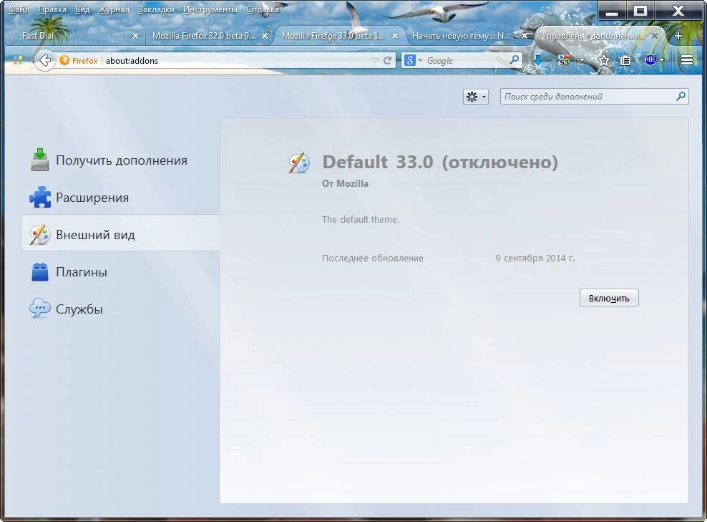The width and height of the screenshot is (707, 522).
Task: Click the Последнее обновление label
Action: pyautogui.click(x=372, y=258)
